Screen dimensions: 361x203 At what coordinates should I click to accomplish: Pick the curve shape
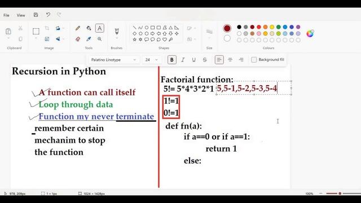(140, 28)
